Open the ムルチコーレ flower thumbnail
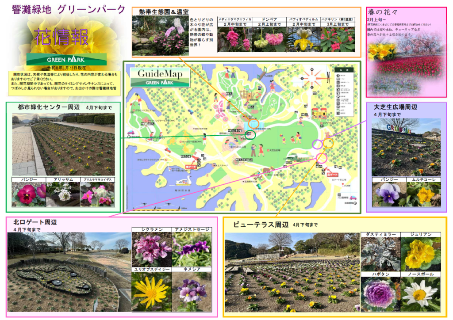 (423, 194)
